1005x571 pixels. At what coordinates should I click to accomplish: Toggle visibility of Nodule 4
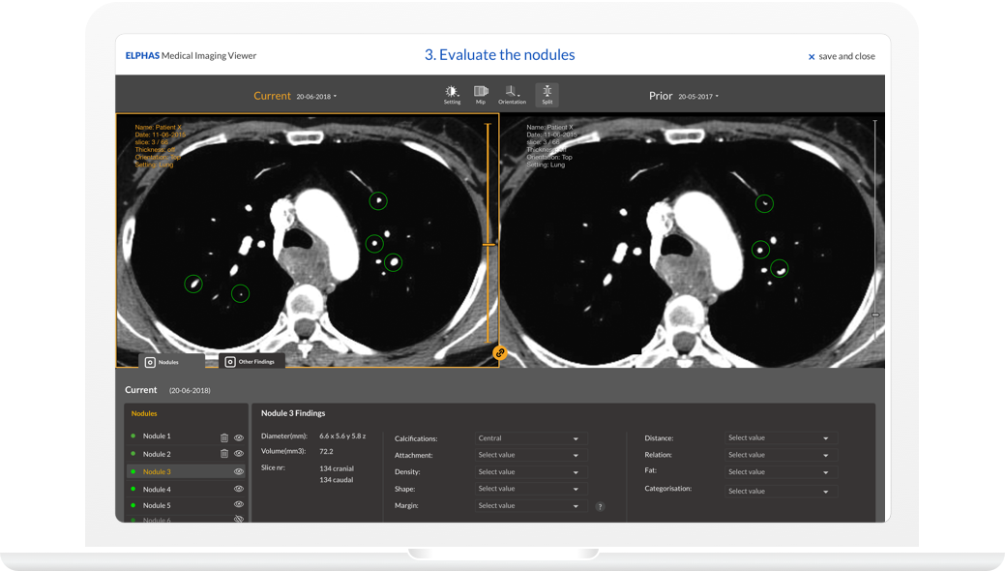point(239,489)
